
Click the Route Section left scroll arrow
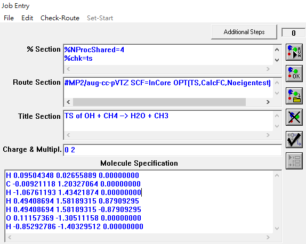pos(68,102)
